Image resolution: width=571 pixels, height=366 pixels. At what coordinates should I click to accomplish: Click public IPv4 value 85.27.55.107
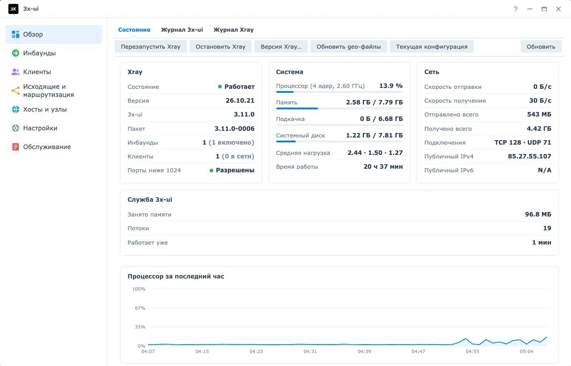point(530,156)
